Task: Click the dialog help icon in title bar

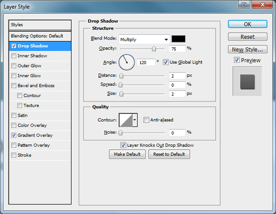Action: [244, 5]
